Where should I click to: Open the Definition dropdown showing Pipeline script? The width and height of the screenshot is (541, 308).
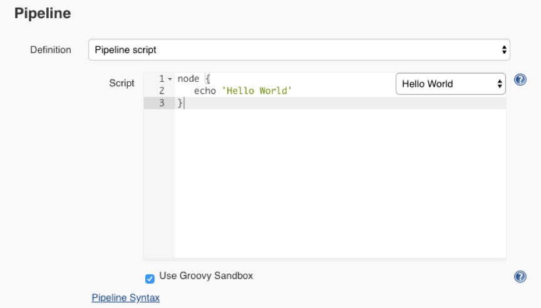click(299, 49)
